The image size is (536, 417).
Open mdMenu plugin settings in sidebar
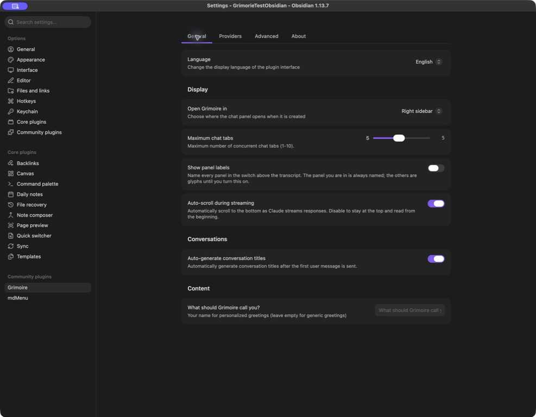(48, 298)
